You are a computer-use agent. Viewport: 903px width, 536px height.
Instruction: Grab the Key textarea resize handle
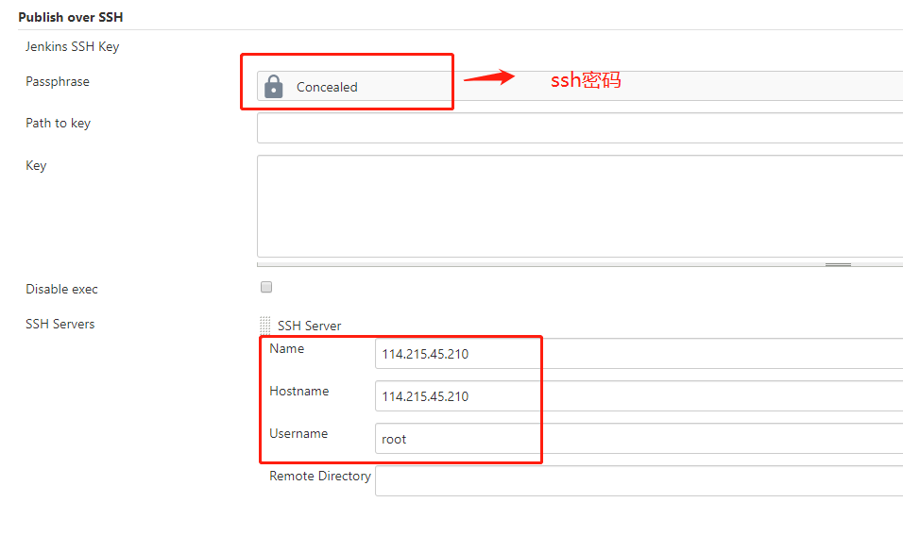click(x=838, y=264)
